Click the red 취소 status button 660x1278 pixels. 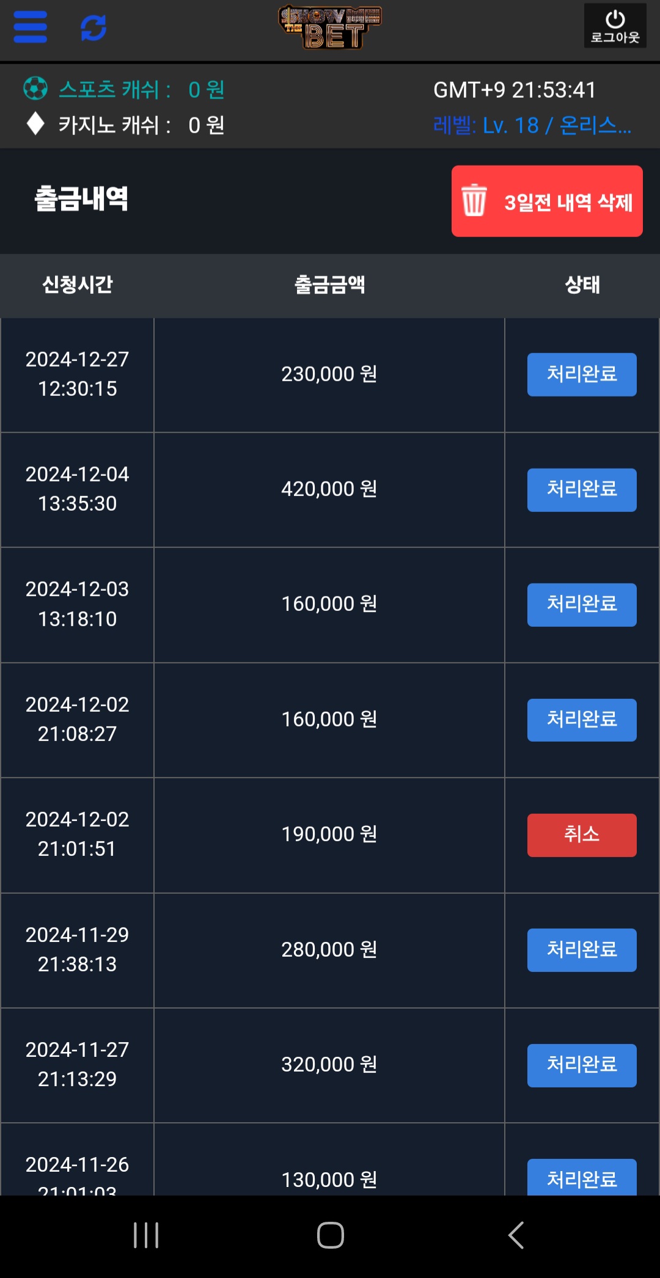pos(582,835)
